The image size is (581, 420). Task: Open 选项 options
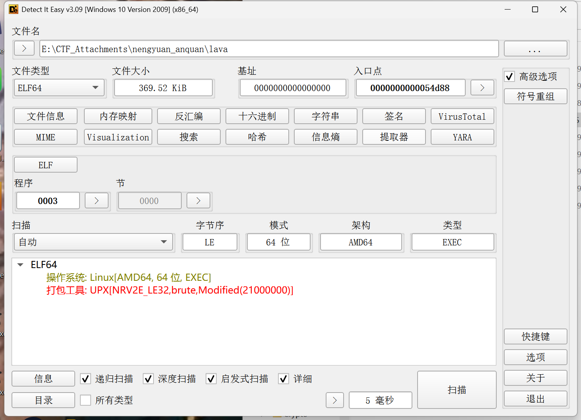pos(536,357)
